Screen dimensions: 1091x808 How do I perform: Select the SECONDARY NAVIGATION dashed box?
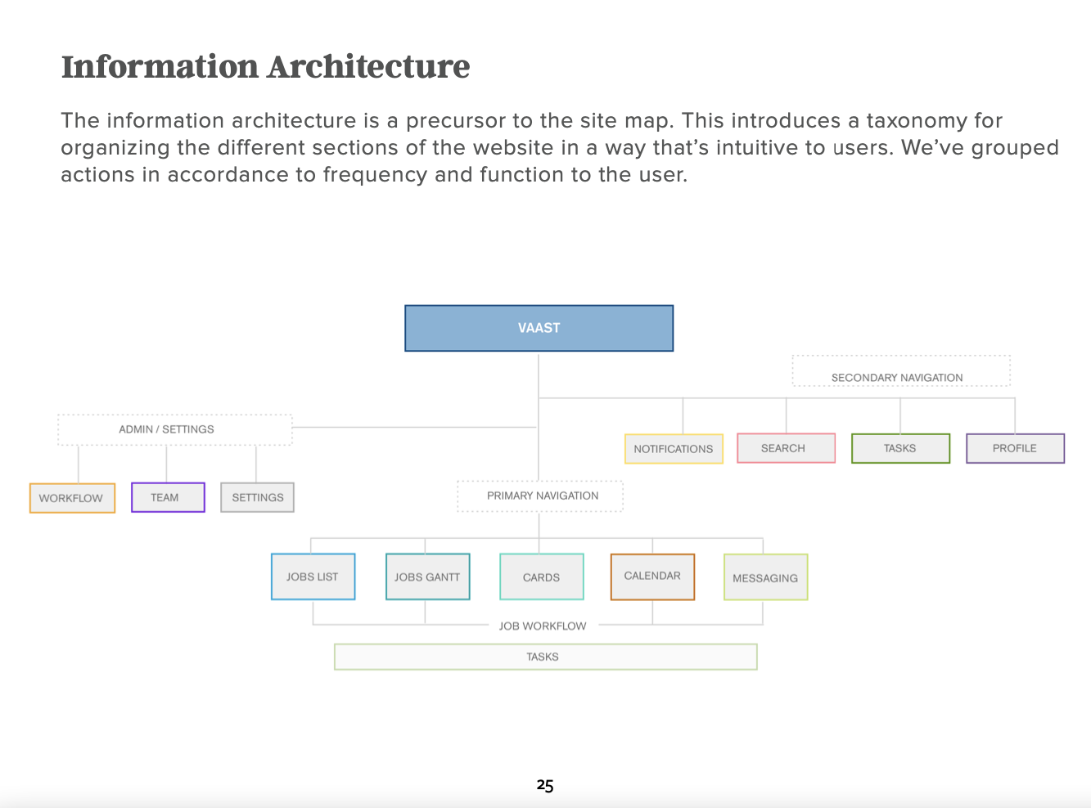[901, 370]
